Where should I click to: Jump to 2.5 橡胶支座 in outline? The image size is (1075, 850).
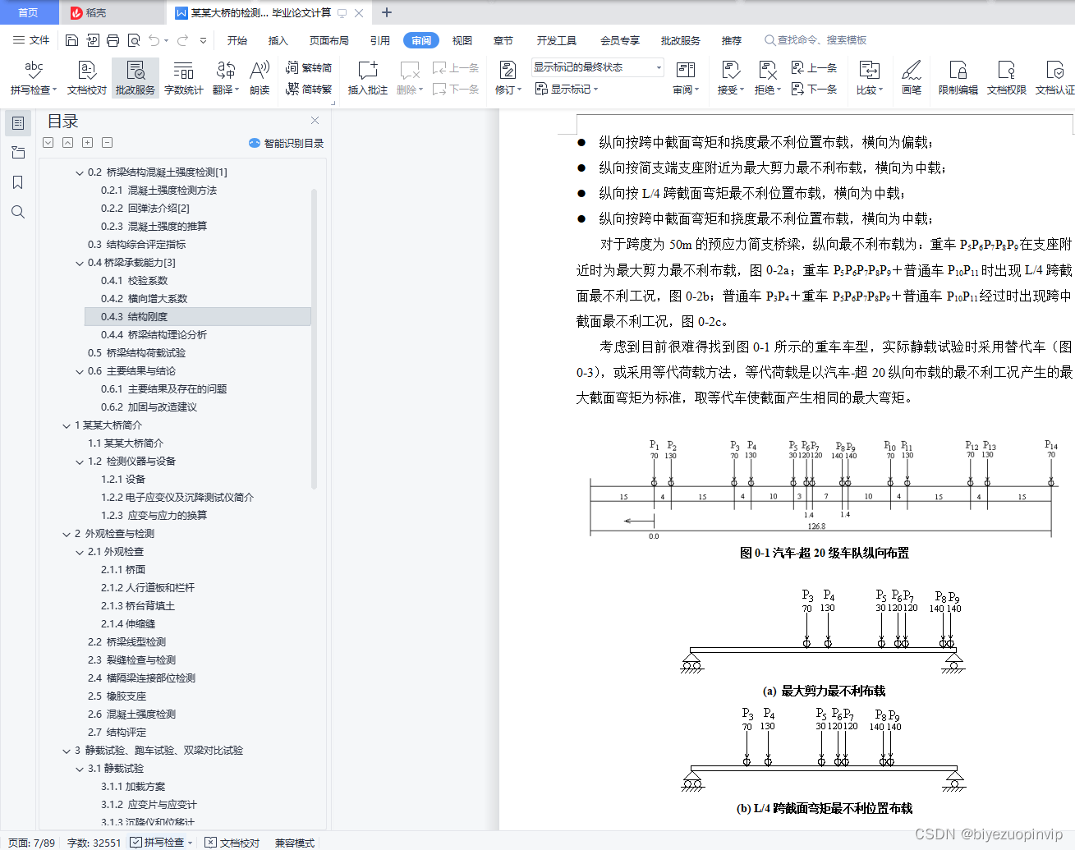click(117, 696)
